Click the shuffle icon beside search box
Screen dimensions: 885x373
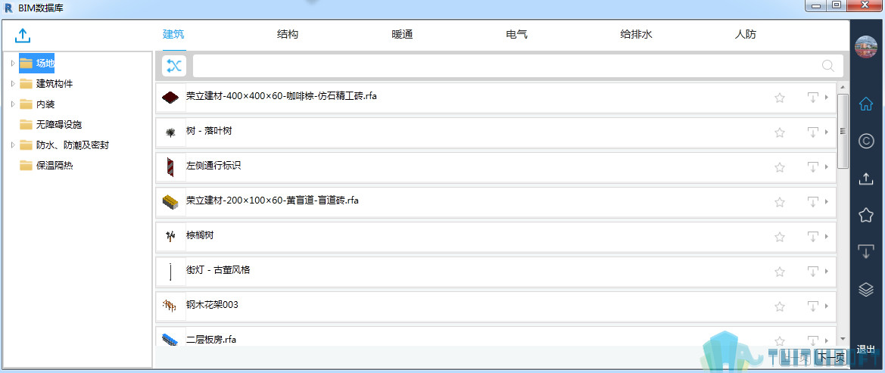click(x=174, y=66)
